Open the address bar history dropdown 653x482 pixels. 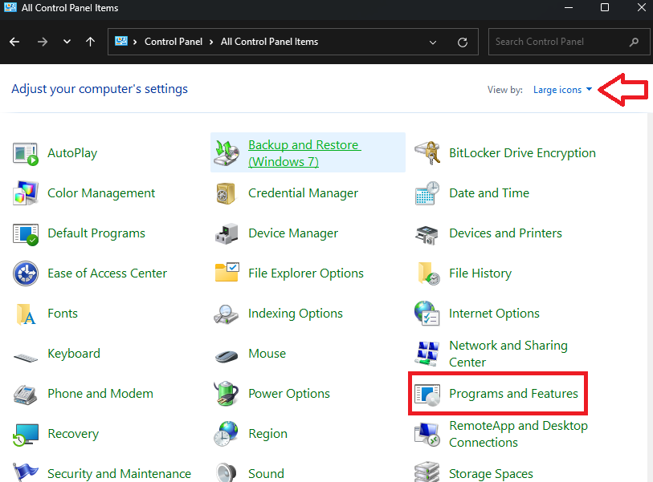coord(434,43)
